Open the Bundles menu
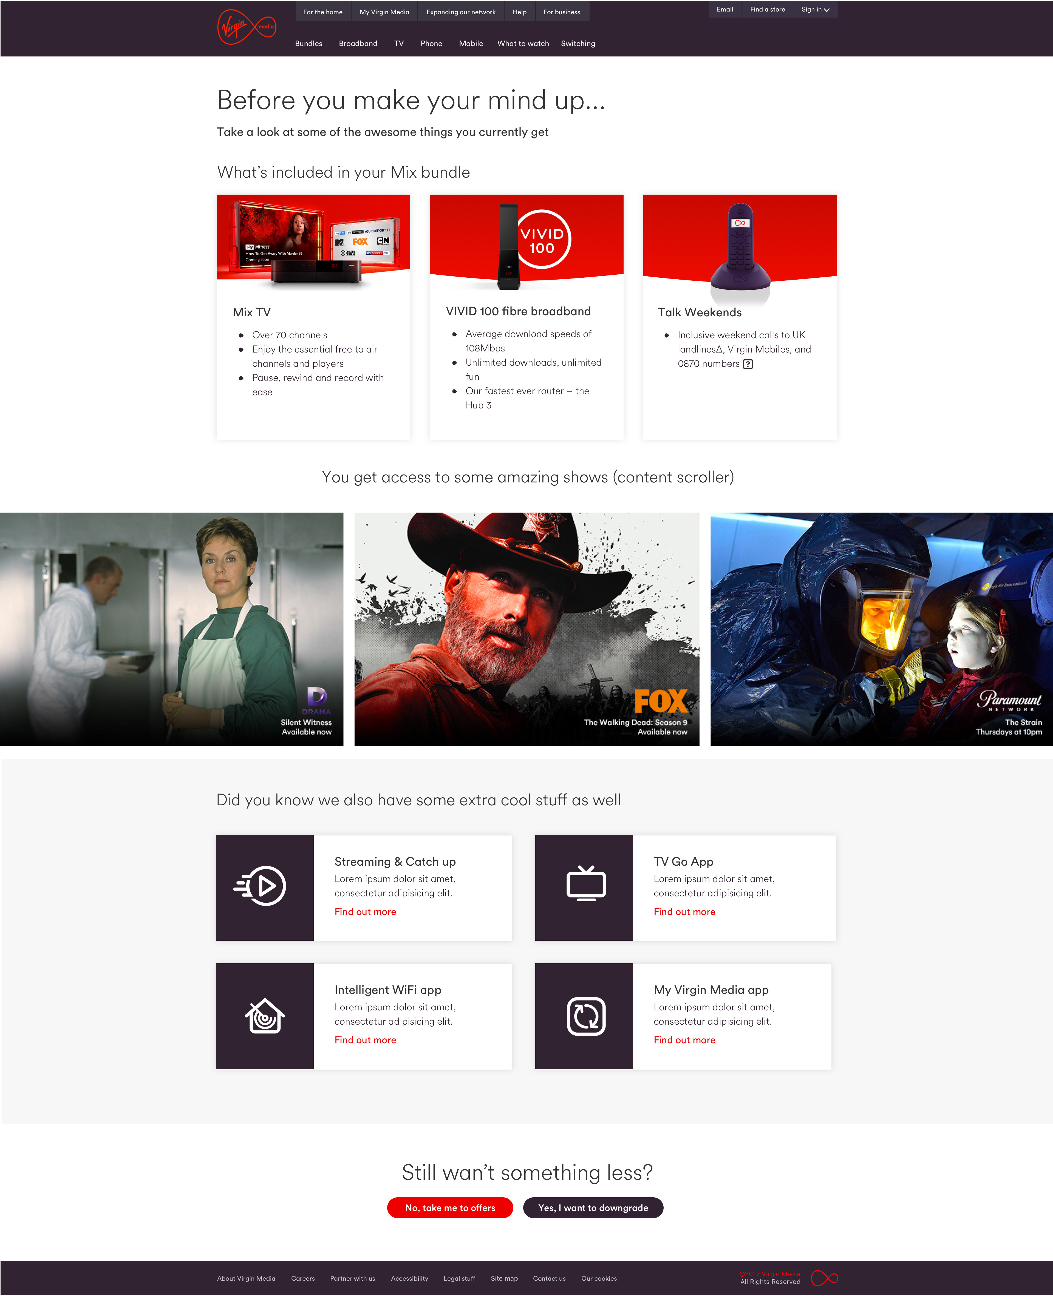The width and height of the screenshot is (1053, 1296). (x=309, y=44)
